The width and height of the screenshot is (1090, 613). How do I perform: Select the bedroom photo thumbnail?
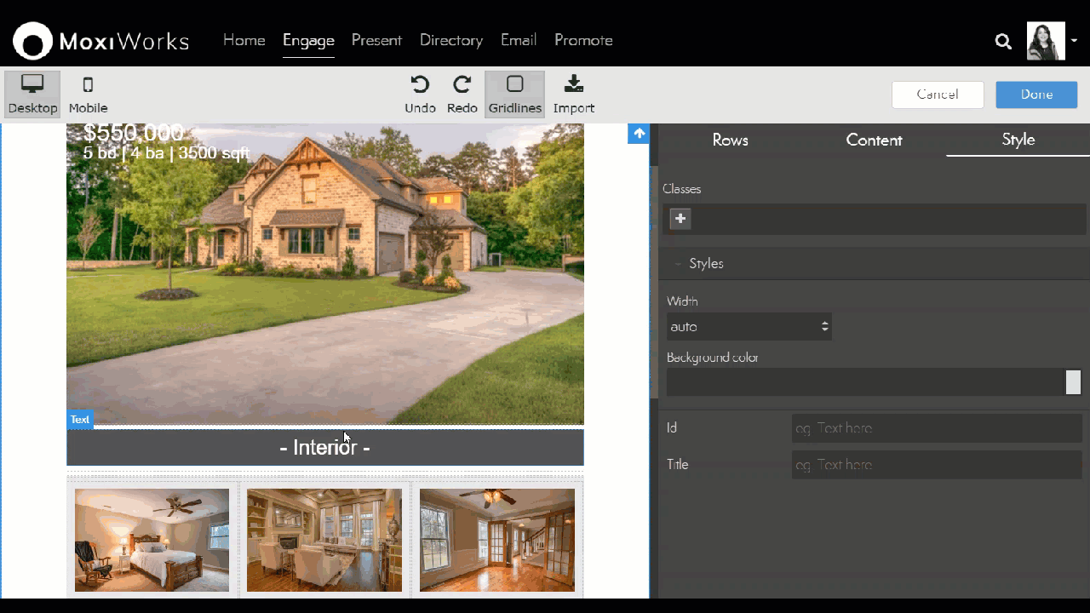click(152, 540)
